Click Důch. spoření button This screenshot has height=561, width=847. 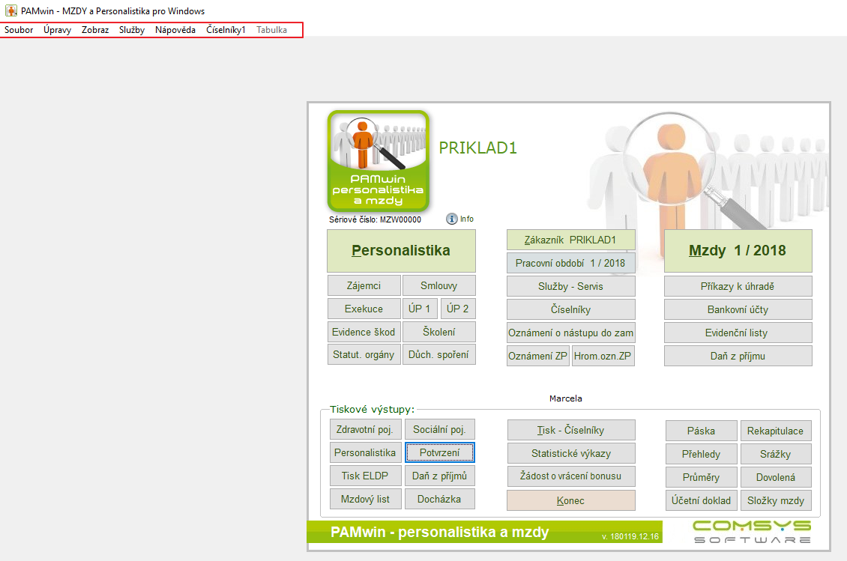coord(439,355)
